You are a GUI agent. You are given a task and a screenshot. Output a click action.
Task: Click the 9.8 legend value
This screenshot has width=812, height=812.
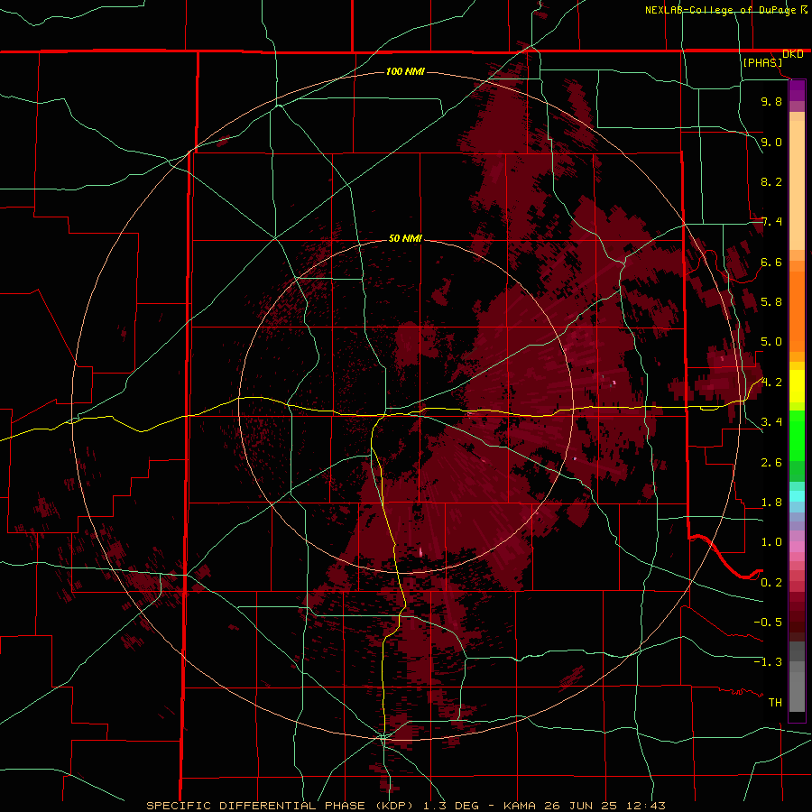click(x=771, y=101)
